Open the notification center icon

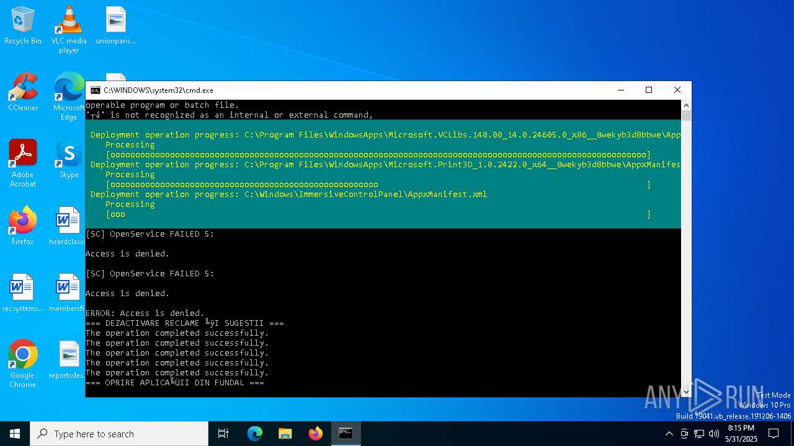pos(774,434)
